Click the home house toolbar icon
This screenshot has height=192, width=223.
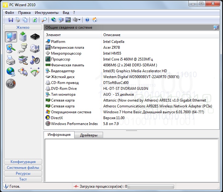click(x=95, y=20)
